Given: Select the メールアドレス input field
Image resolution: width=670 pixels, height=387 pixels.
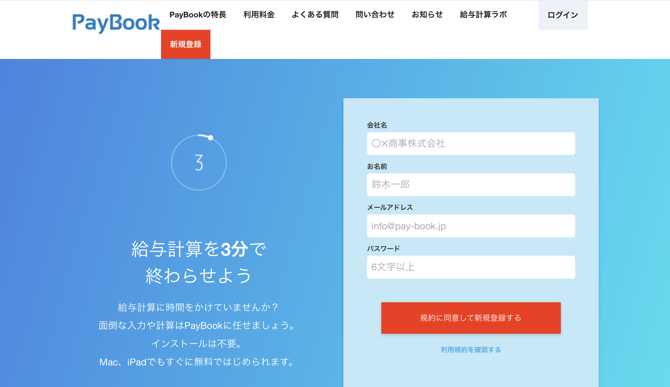Looking at the screenshot, I should (471, 226).
